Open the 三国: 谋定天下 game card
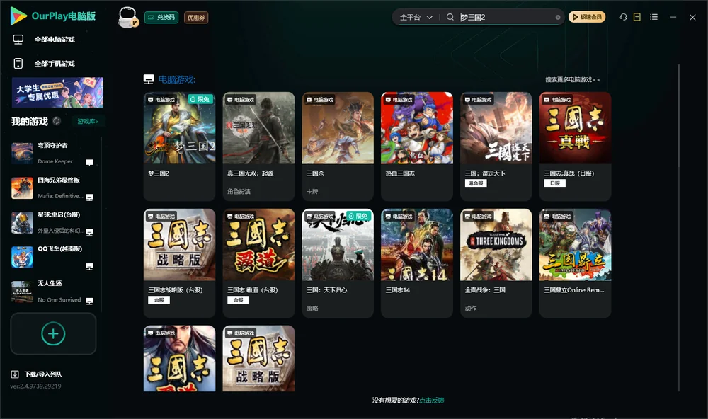This screenshot has width=708, height=419. coord(496,147)
